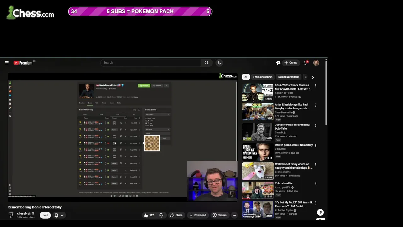Open the Dojo Talks 52:23 thumbnail
The image size is (403, 227).
point(258,132)
